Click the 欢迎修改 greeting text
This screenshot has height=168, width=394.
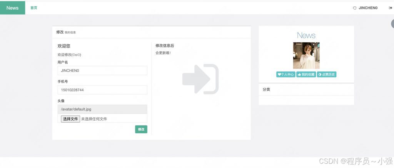(69, 55)
